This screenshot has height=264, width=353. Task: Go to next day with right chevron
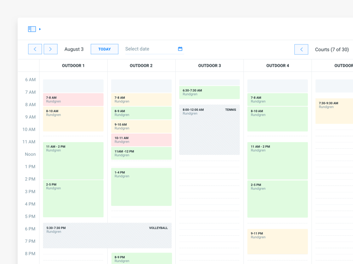pyautogui.click(x=50, y=49)
